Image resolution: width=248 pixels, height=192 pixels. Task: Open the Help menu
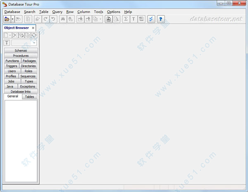[128, 12]
